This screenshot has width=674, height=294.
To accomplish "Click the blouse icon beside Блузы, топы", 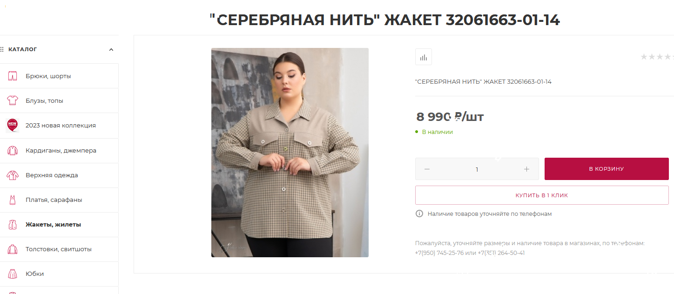I will coord(13,100).
